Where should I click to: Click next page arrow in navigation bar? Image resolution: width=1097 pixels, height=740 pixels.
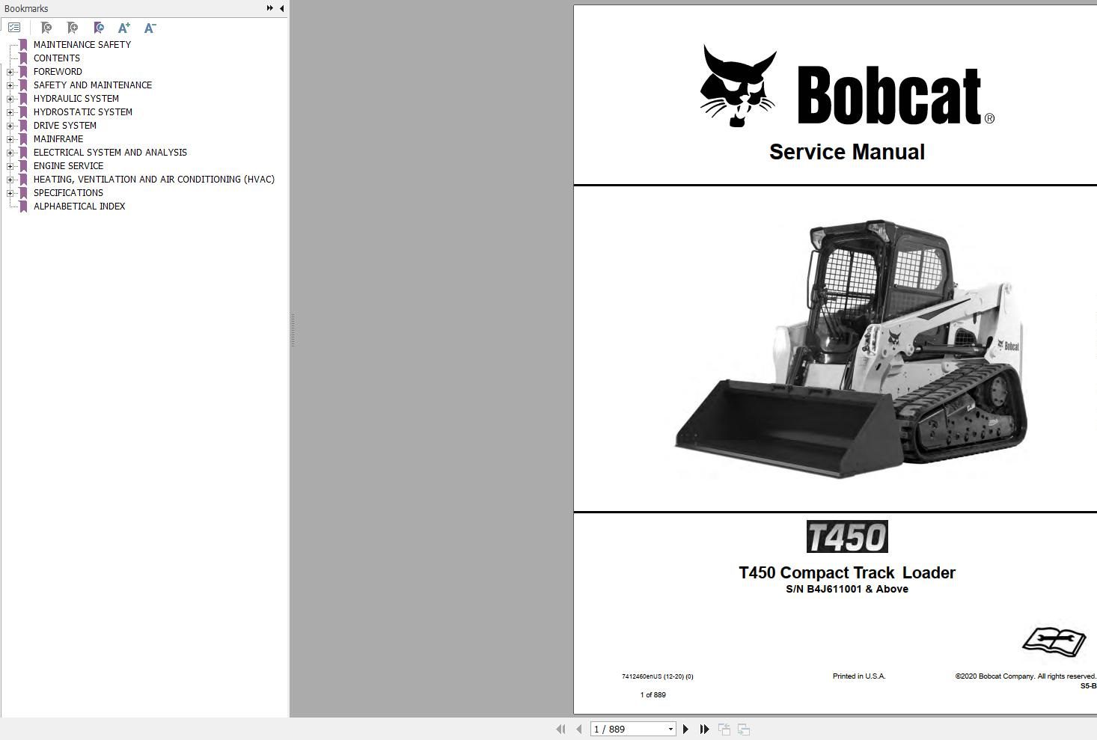point(685,728)
